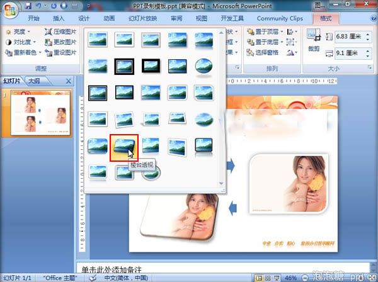The height and width of the screenshot is (282, 378).
Task: Apply the soft edge rectangle picture style
Action: 98,65
